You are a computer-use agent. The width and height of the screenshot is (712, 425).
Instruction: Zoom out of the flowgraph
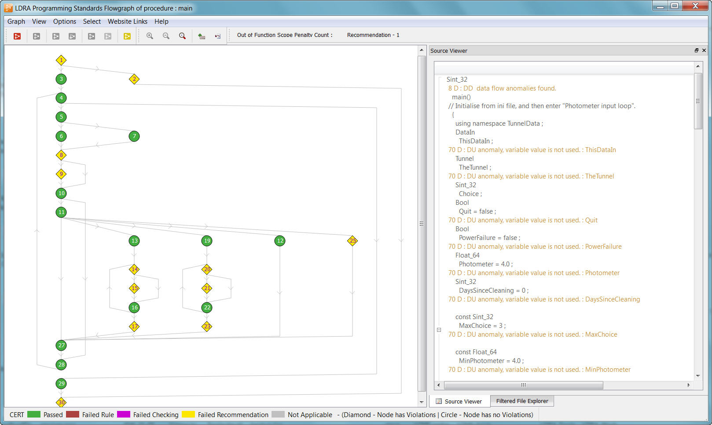pyautogui.click(x=166, y=36)
